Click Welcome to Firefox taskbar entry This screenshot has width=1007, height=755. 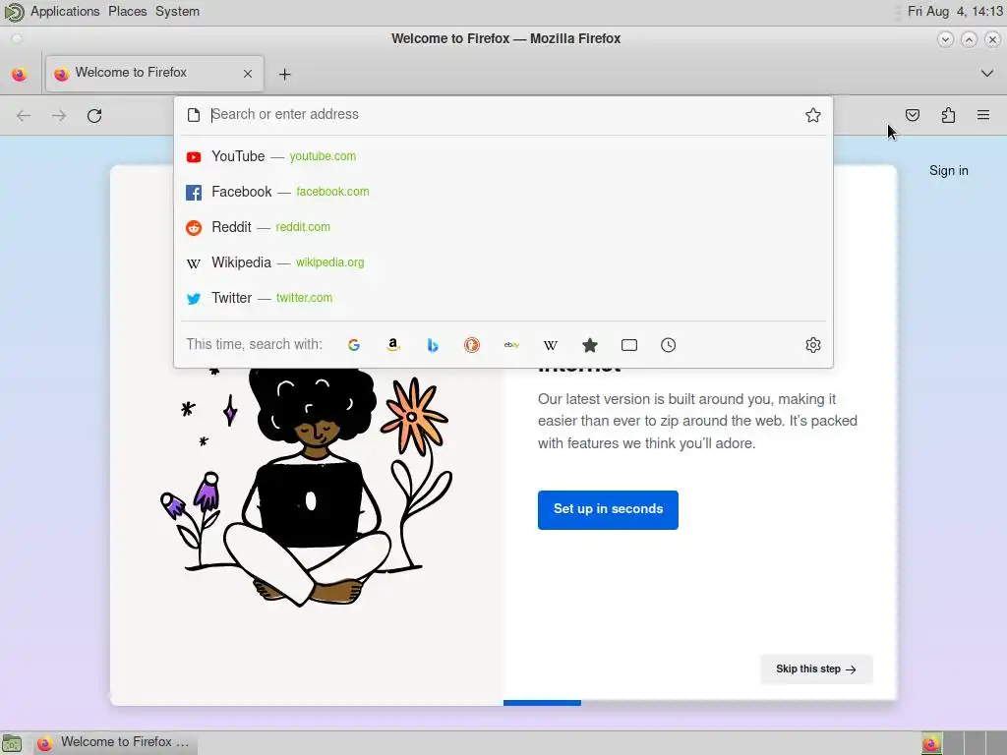[x=114, y=743]
